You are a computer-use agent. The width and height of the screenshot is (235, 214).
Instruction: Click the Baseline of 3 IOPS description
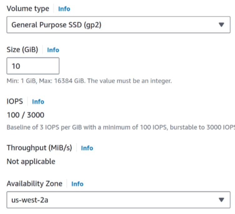121,127
